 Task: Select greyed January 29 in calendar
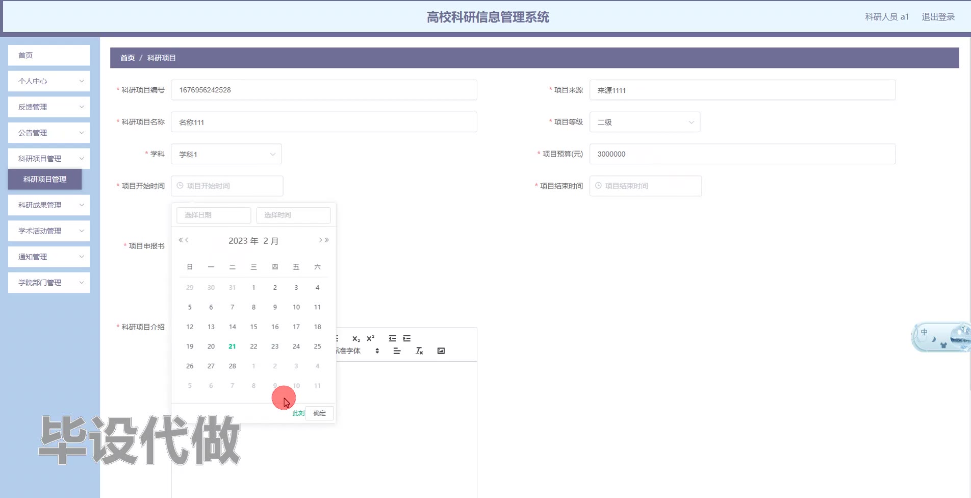pyautogui.click(x=190, y=288)
